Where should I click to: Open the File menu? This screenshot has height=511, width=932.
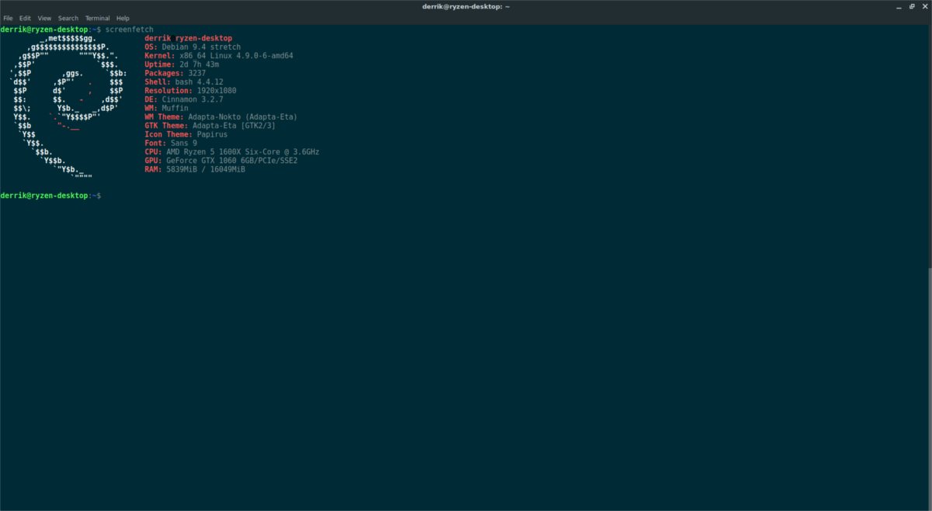click(8, 18)
